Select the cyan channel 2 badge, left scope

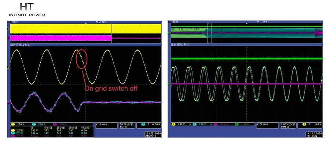coord(34,125)
